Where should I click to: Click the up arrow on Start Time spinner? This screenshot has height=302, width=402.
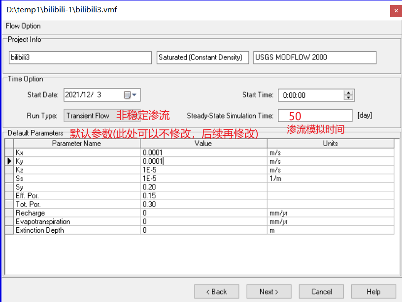[x=347, y=92]
